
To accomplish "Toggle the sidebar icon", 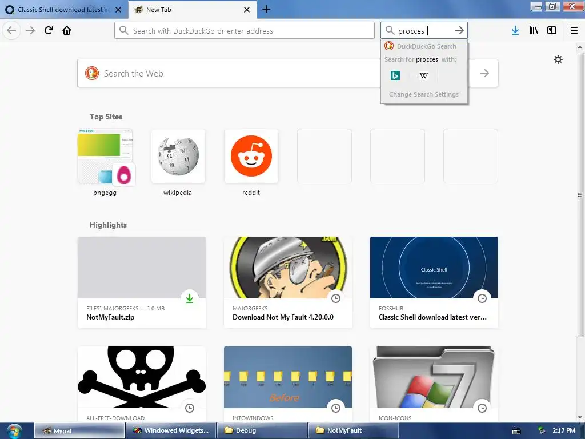I will click(x=552, y=30).
